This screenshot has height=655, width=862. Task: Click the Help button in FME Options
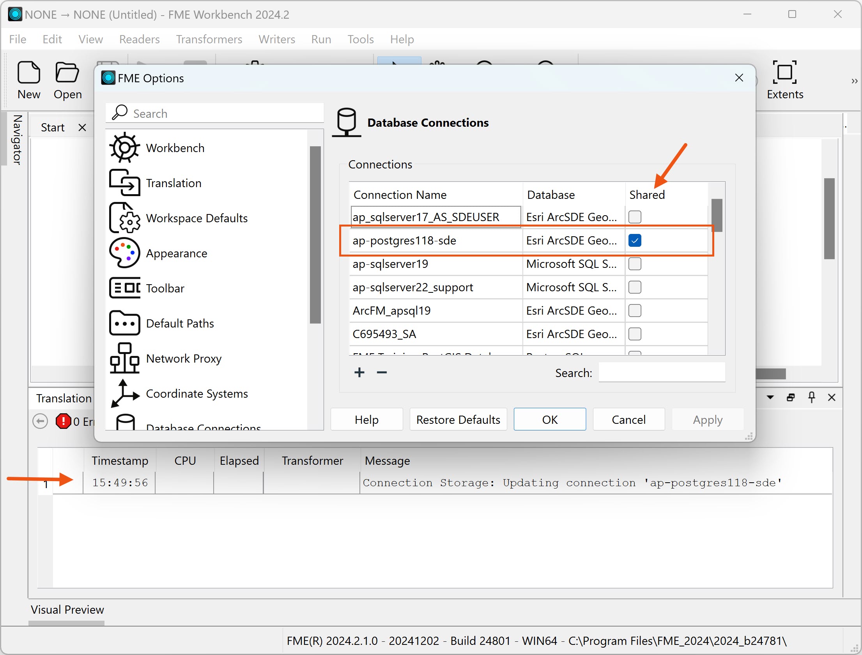click(x=366, y=420)
